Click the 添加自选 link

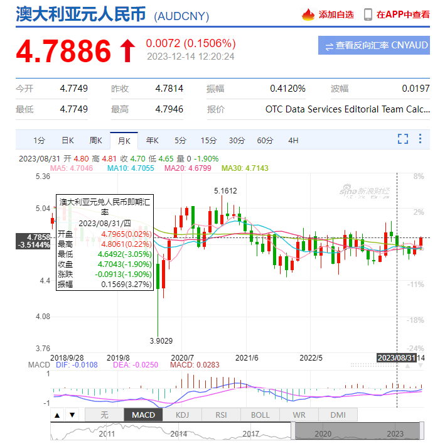(336, 14)
